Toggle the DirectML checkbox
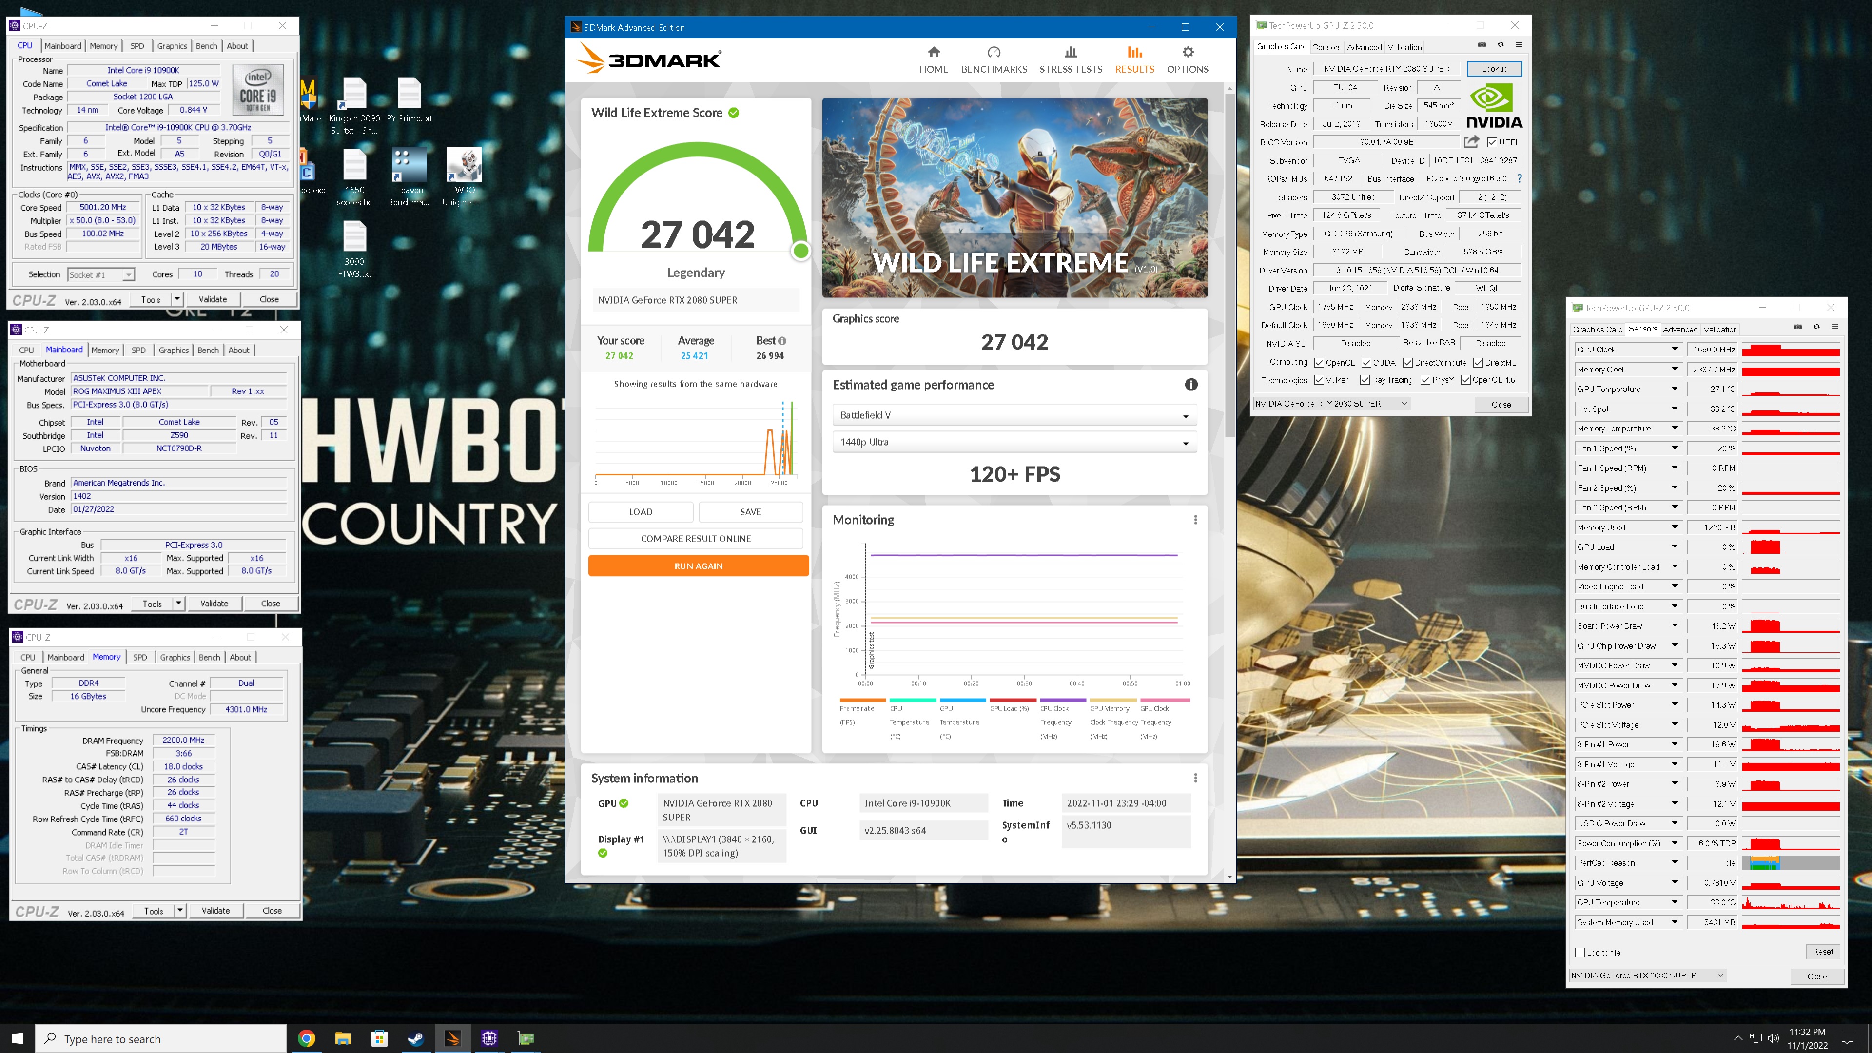1872x1053 pixels. (1478, 363)
